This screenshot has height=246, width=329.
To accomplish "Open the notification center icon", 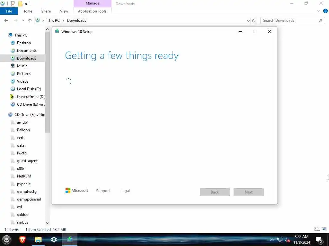I will (x=319, y=240).
